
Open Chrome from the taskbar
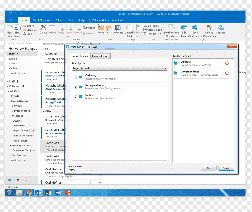click(28, 193)
